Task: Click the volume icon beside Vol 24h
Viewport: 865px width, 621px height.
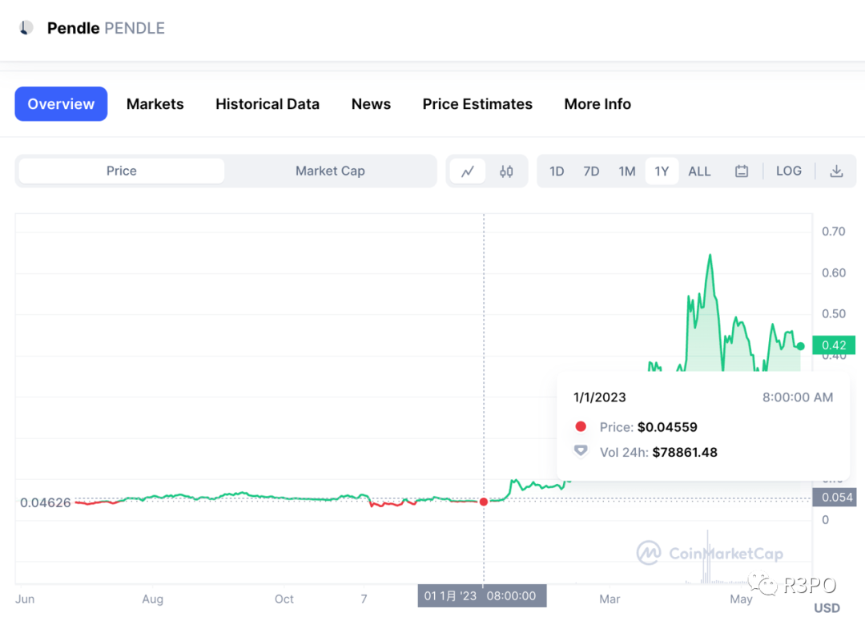Action: click(581, 451)
